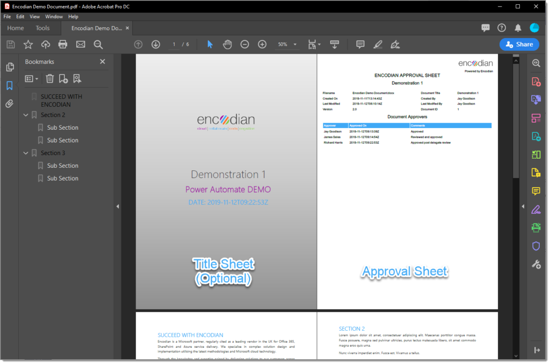View notifications via the bell icon
This screenshot has width=550, height=364.
pos(518,28)
